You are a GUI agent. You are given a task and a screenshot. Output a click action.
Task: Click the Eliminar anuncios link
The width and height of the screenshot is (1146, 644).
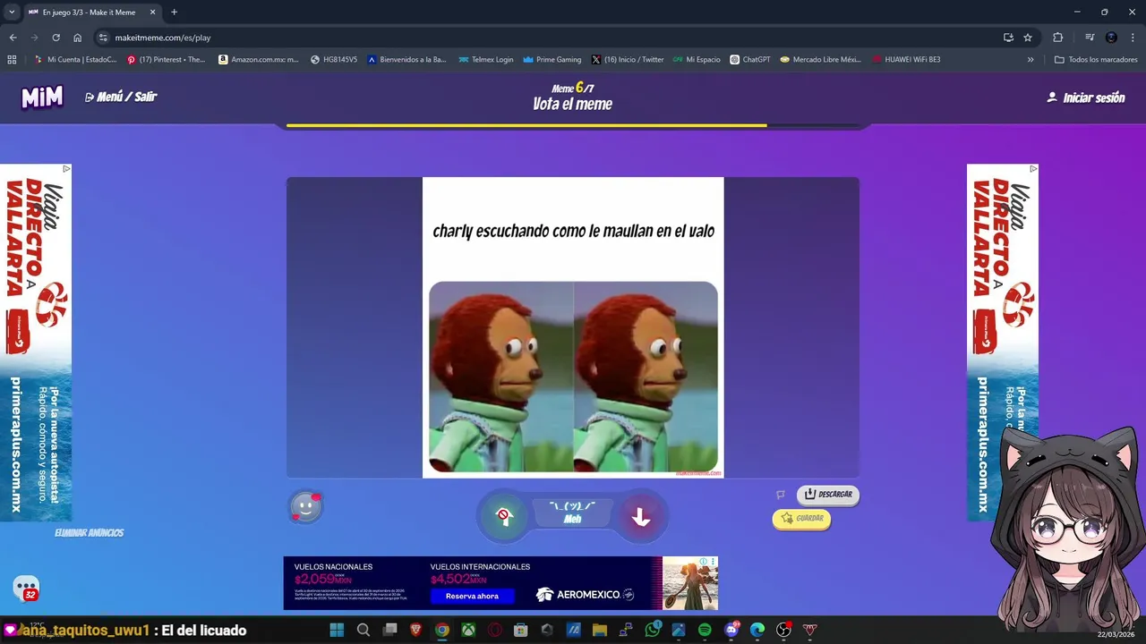coord(89,533)
